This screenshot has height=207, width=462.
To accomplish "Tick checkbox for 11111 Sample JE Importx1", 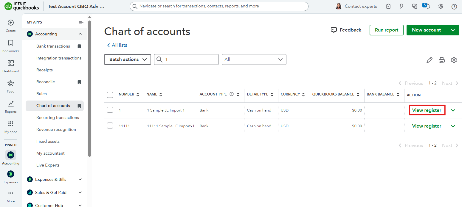I will click(110, 126).
